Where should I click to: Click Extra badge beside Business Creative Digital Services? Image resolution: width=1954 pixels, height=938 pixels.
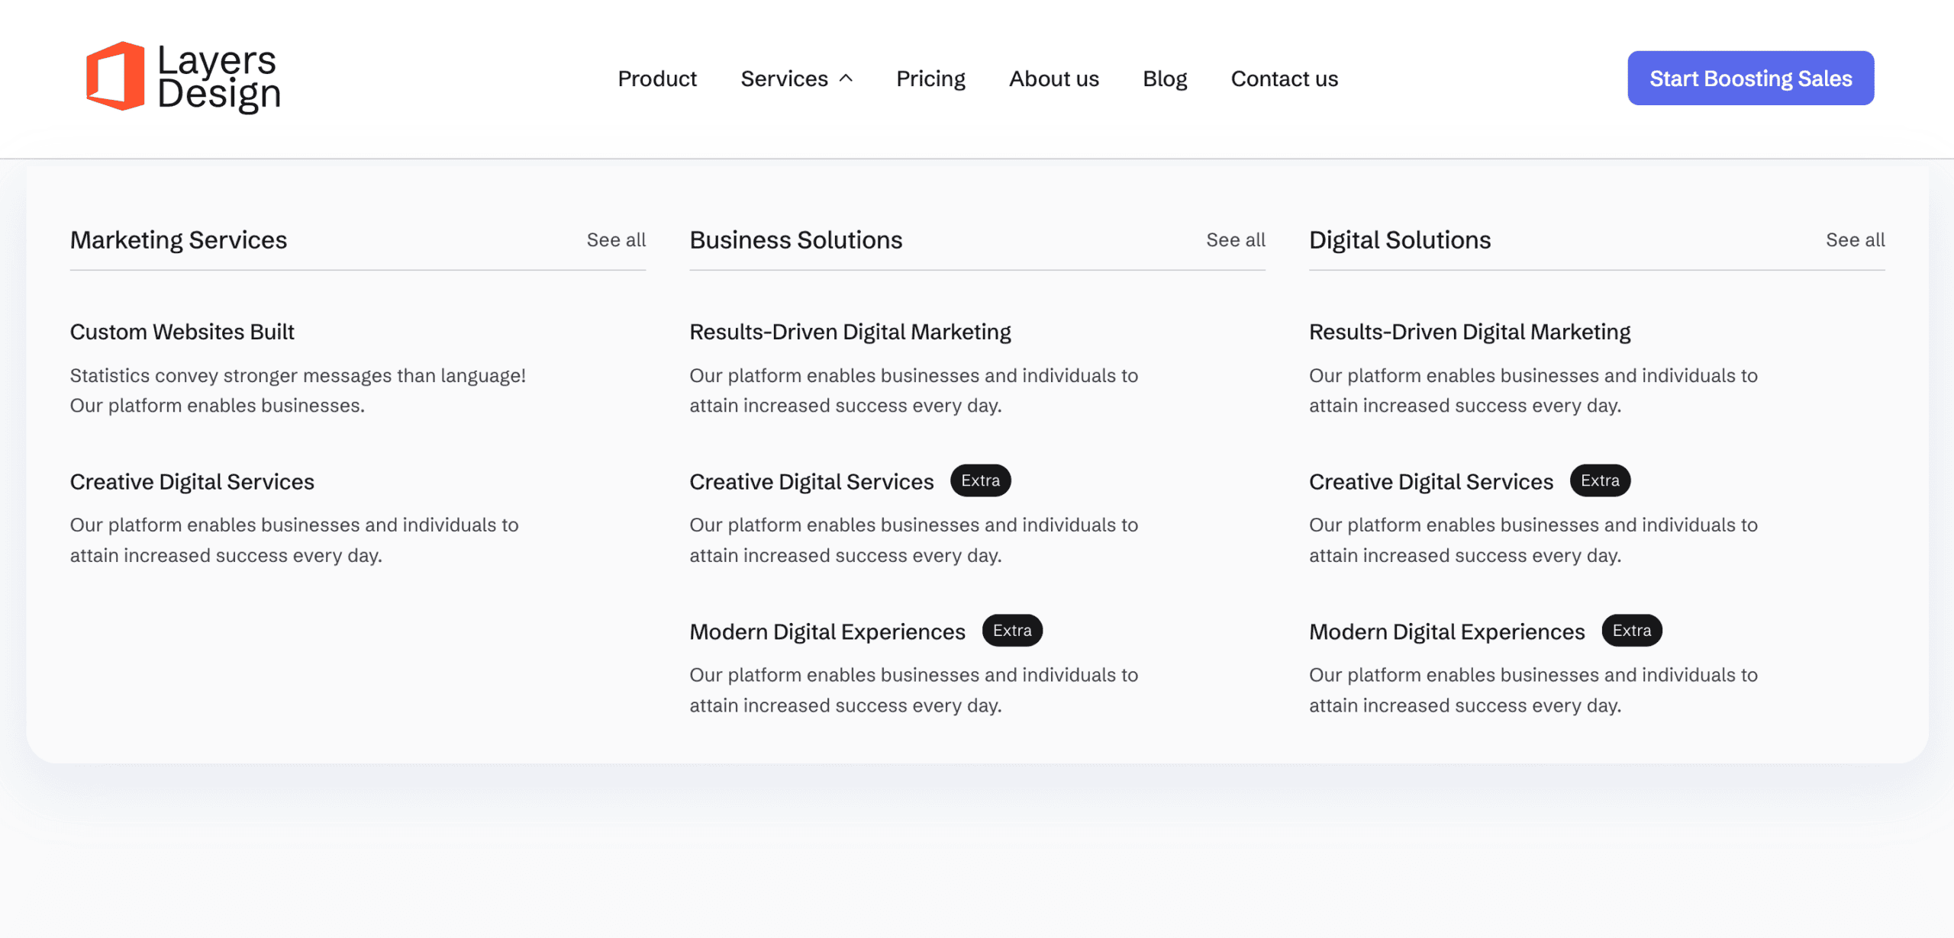point(980,480)
